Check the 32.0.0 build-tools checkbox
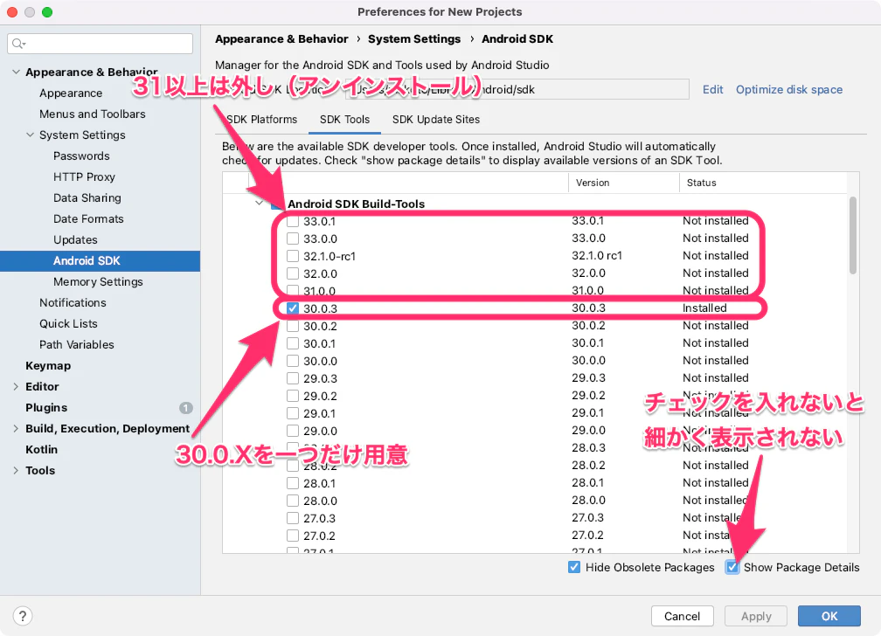 pos(293,273)
